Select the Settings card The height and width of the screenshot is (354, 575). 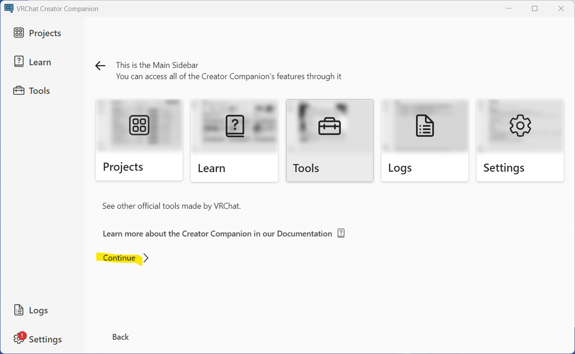click(520, 140)
